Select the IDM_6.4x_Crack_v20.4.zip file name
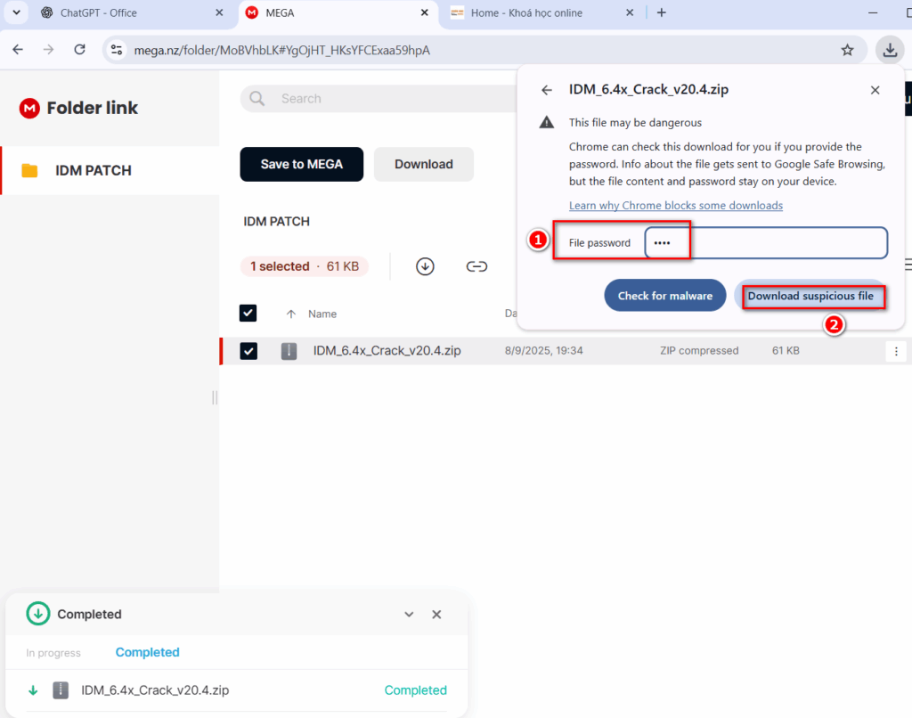The height and width of the screenshot is (718, 912). click(387, 350)
